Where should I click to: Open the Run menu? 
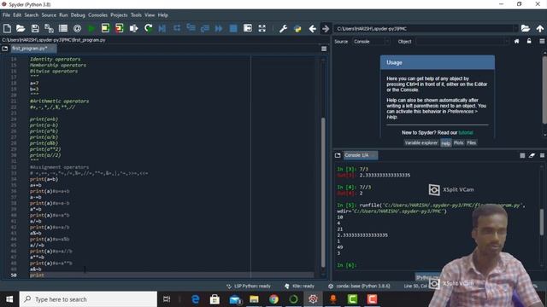coord(63,15)
